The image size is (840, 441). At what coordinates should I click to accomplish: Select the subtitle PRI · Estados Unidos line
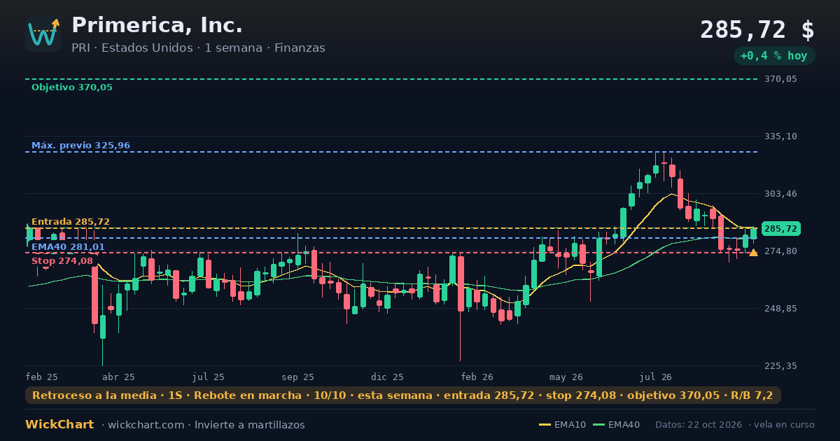tap(198, 48)
